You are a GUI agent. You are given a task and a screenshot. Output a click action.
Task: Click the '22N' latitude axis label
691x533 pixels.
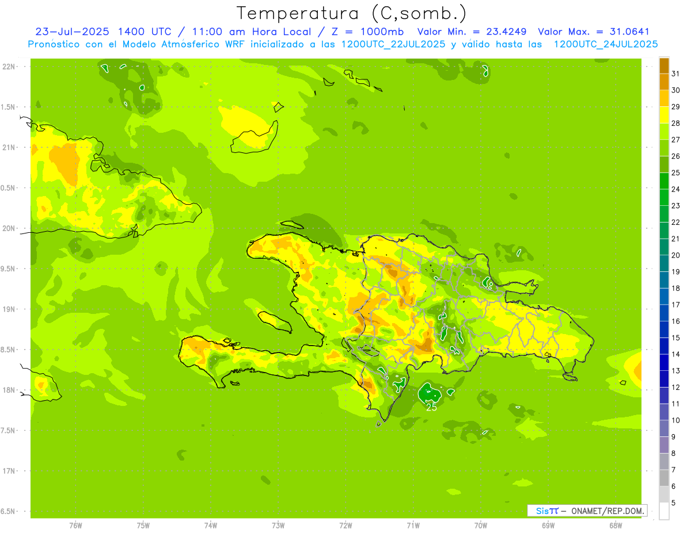[x=9, y=67]
